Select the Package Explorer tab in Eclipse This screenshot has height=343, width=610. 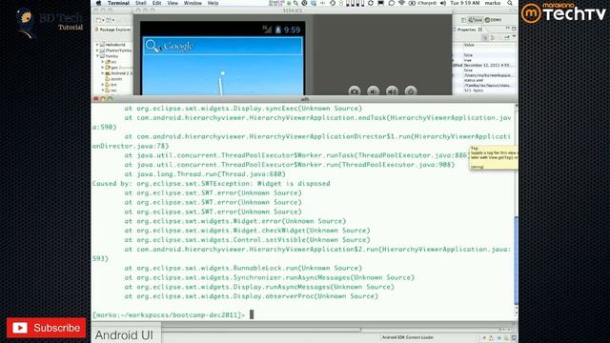[112, 30]
